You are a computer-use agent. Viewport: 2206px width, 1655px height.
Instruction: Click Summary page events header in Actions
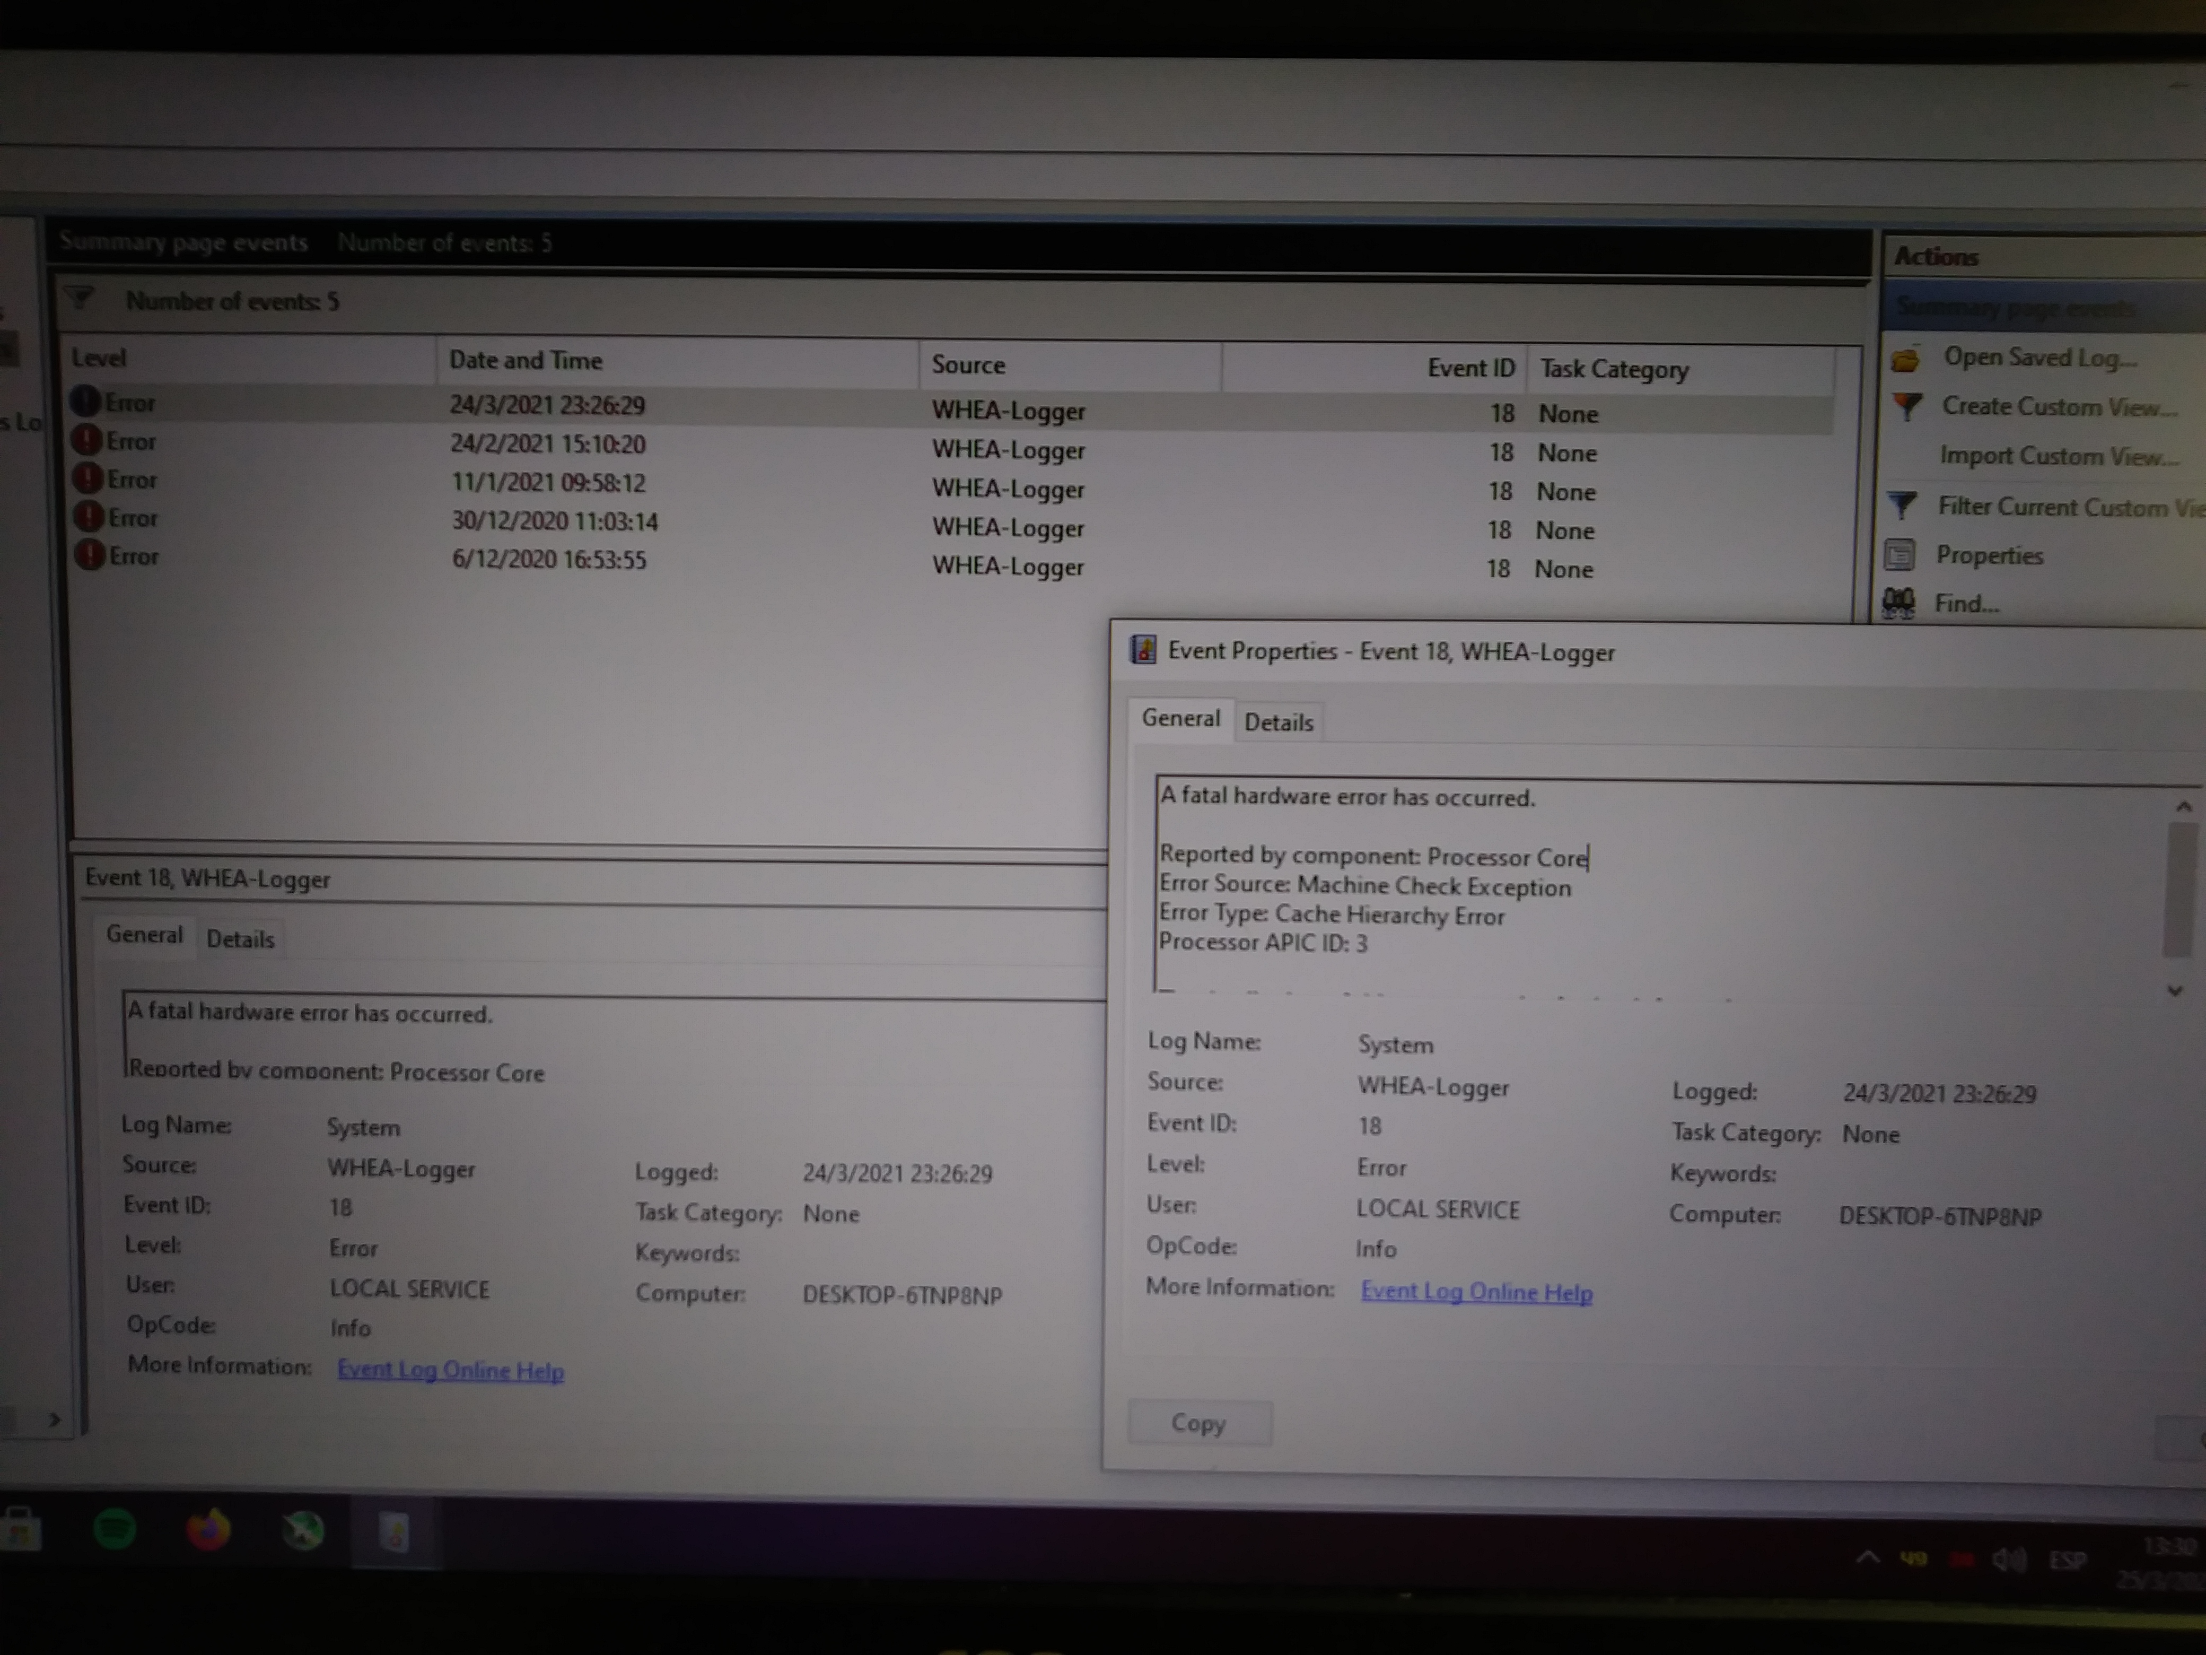[x=2044, y=306]
